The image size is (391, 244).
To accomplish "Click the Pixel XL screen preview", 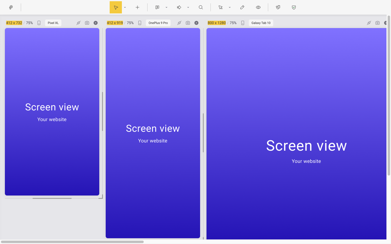I will pos(52,112).
